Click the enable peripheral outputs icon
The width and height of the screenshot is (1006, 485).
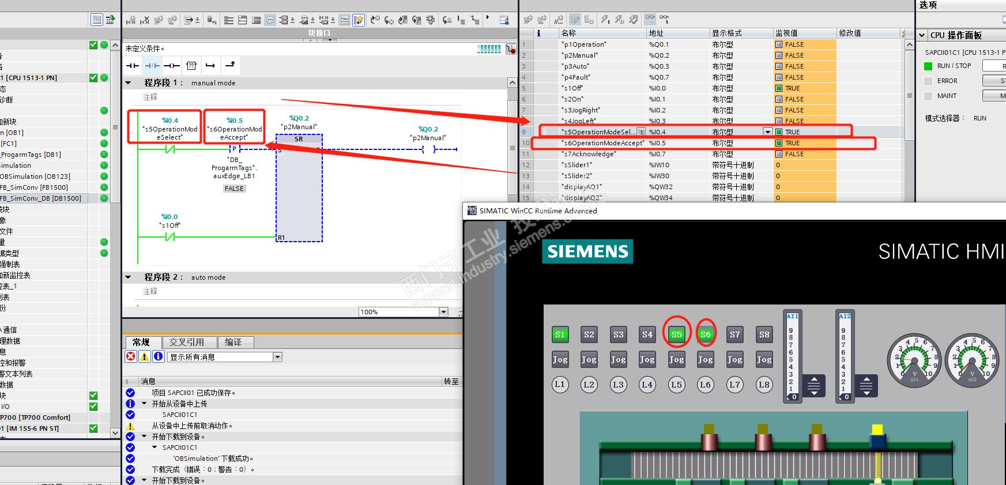coord(634,20)
